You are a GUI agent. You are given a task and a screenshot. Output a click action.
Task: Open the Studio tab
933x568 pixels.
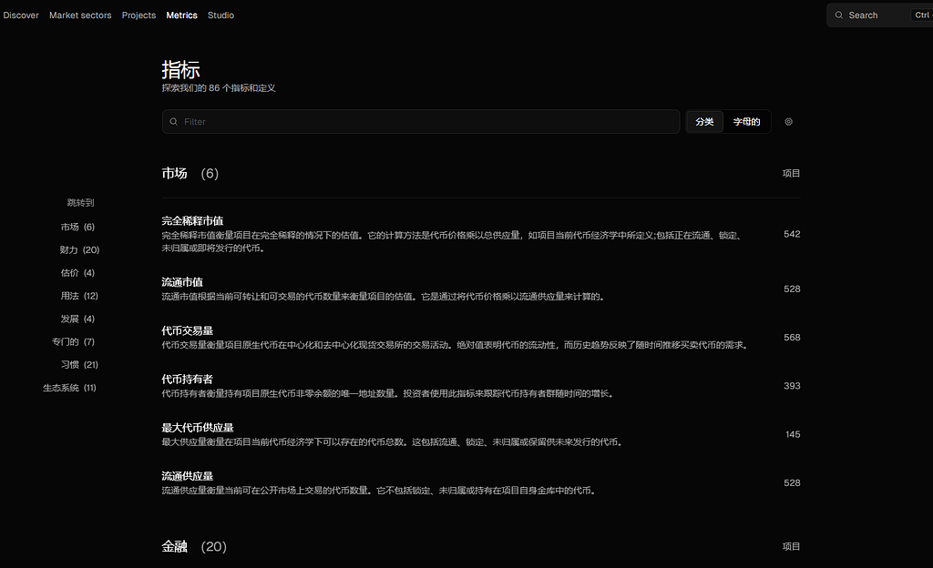click(220, 15)
